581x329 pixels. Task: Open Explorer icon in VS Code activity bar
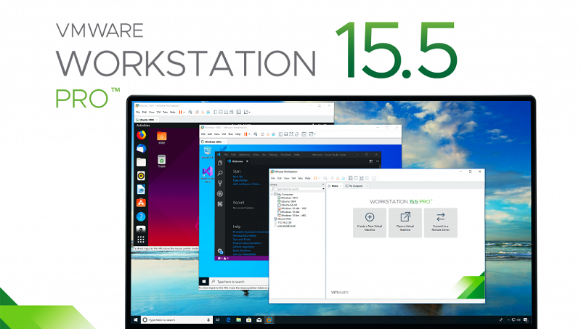[x=220, y=163]
